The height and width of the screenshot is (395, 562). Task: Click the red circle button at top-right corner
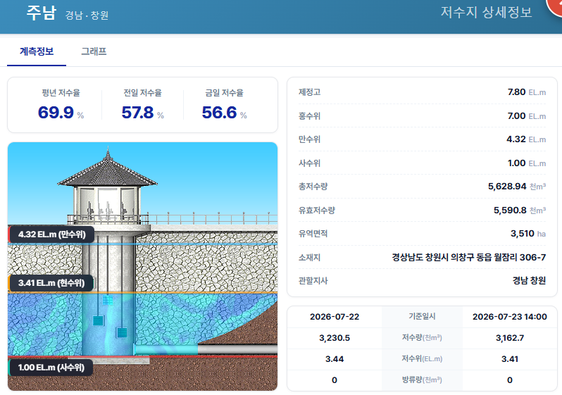coord(555,6)
